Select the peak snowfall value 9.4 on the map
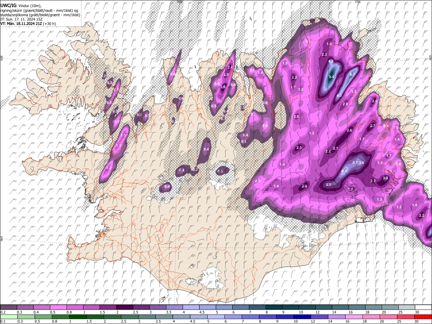The image size is (432, 324). (x=331, y=77)
